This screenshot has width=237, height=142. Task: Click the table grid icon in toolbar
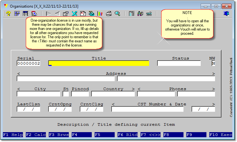[25, 14]
